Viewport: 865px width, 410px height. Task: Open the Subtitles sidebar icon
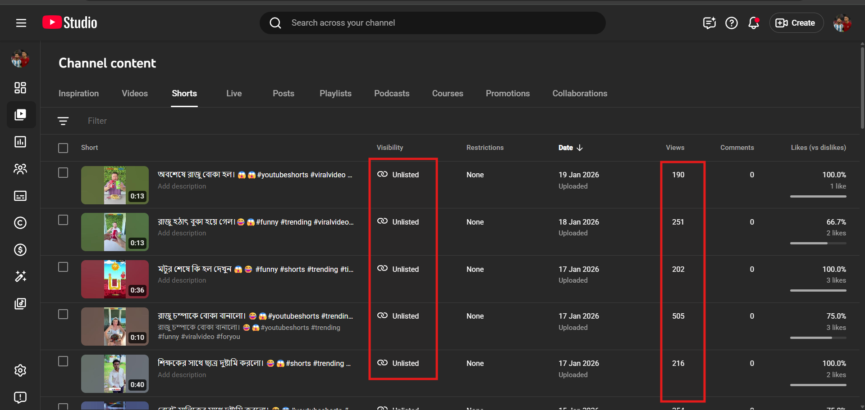(20, 196)
